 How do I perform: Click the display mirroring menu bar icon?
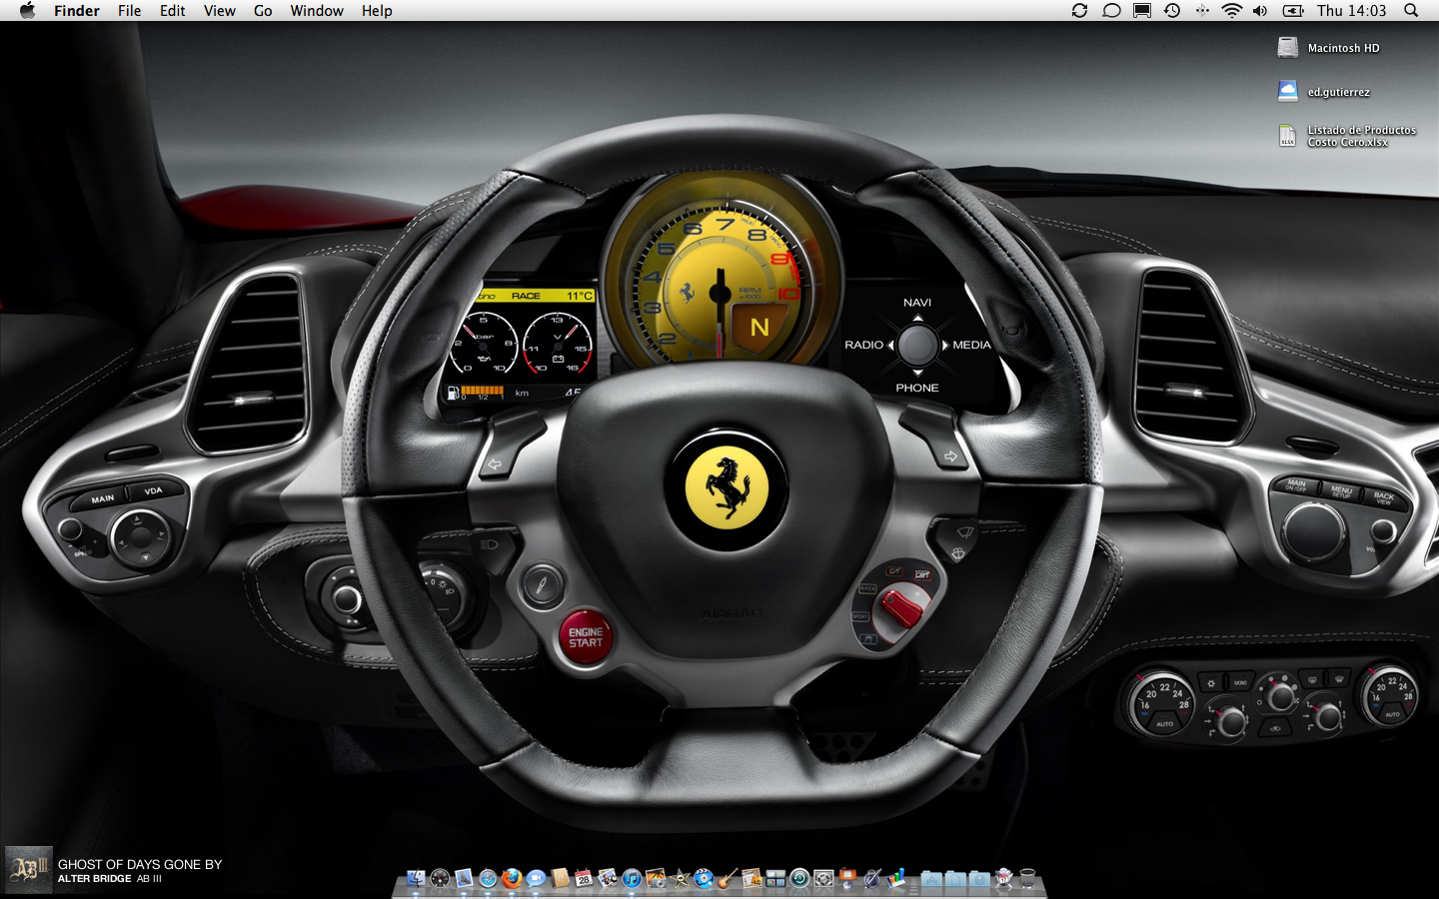tap(1142, 10)
